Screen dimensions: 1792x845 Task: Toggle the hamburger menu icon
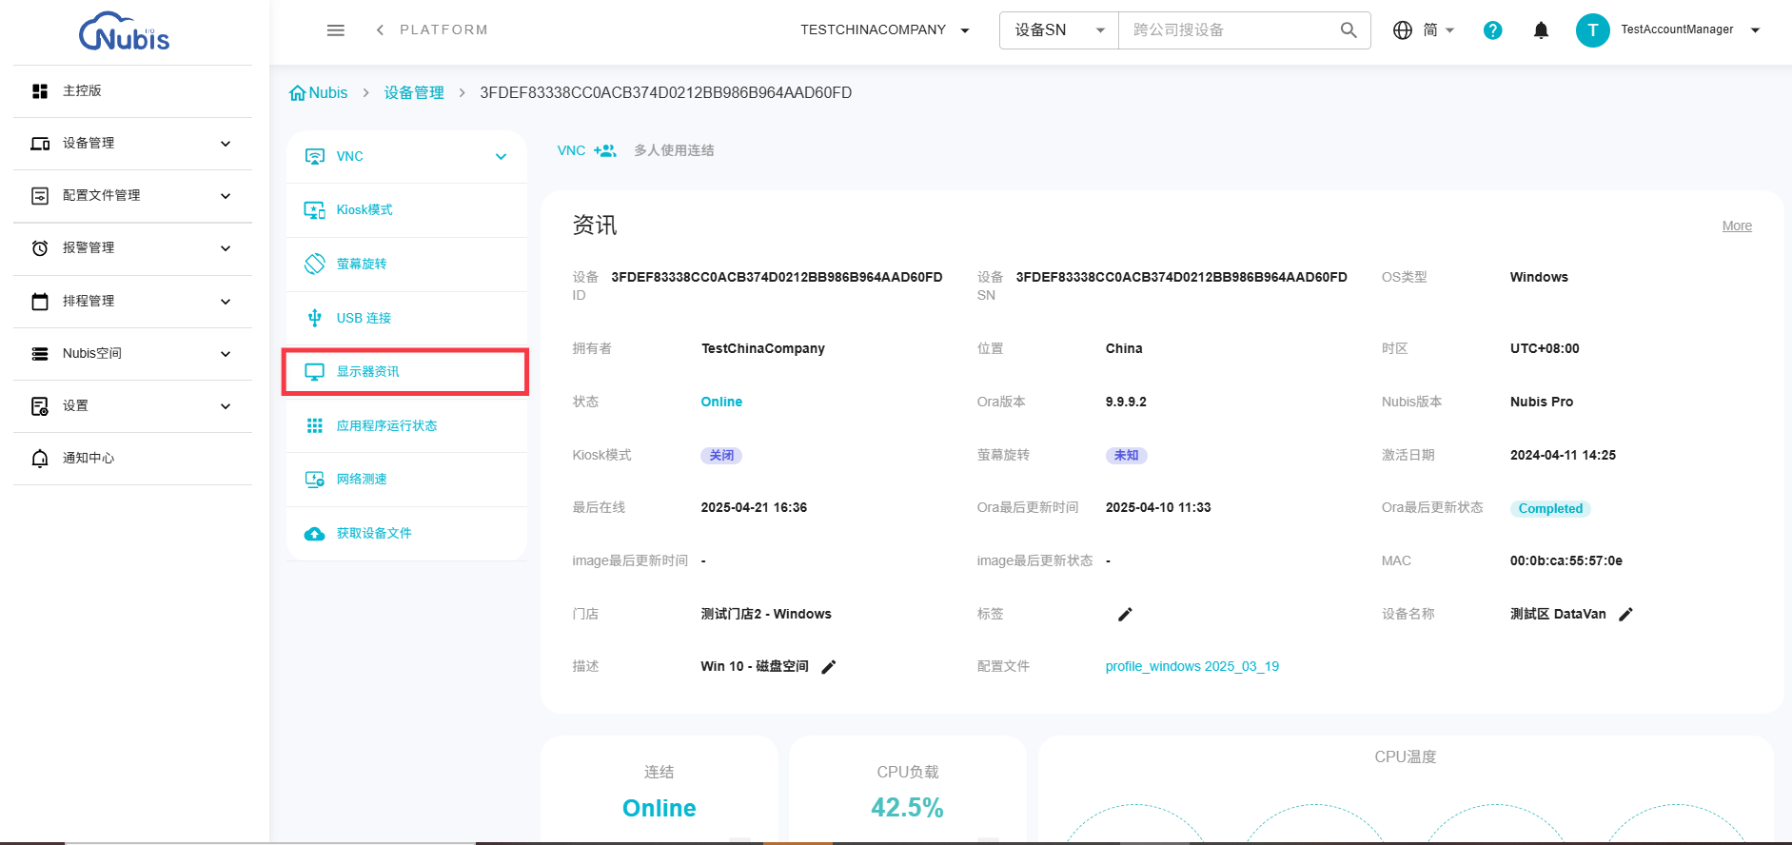point(336,30)
